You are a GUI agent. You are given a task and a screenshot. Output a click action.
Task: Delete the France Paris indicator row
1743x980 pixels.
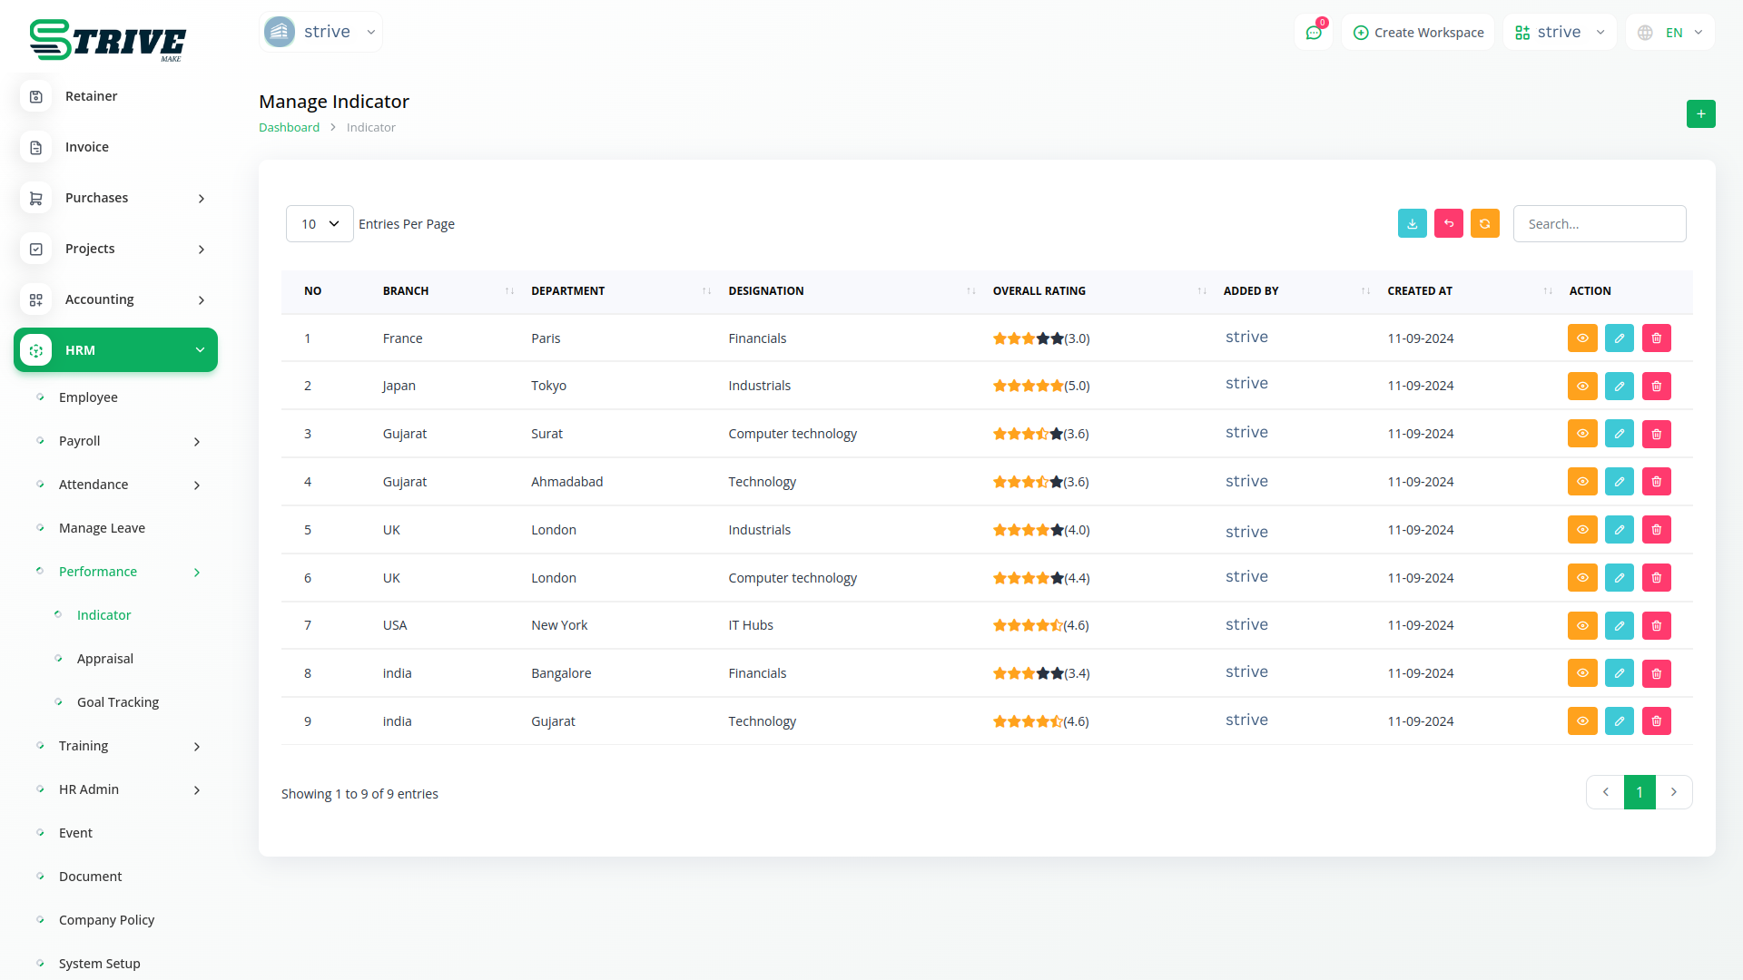[x=1656, y=338]
